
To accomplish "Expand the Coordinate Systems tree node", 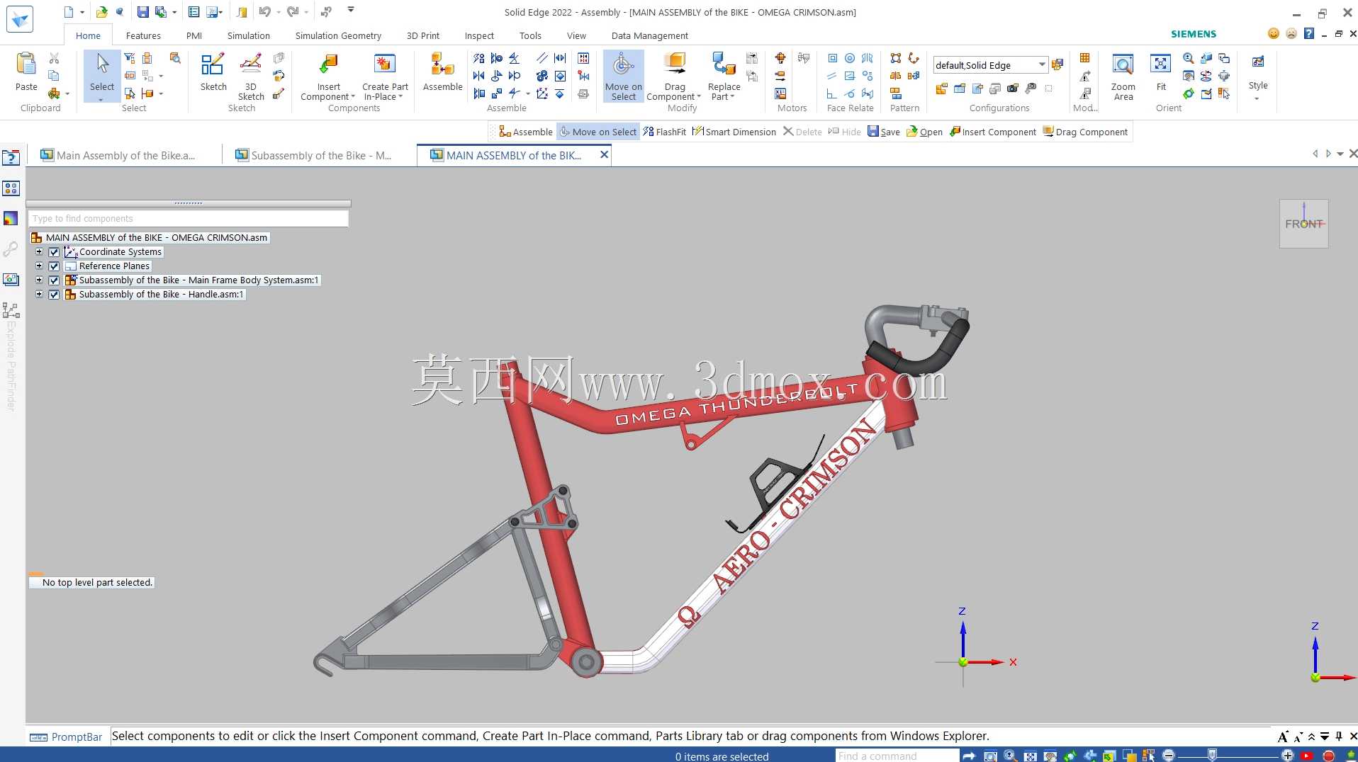I will (39, 252).
